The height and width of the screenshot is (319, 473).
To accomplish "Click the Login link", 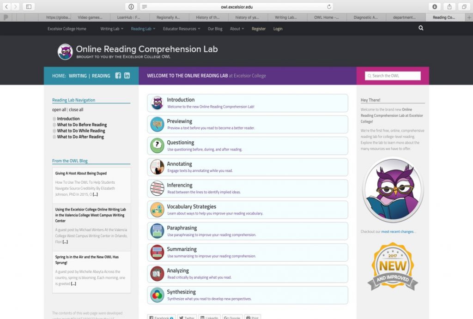I will (278, 29).
